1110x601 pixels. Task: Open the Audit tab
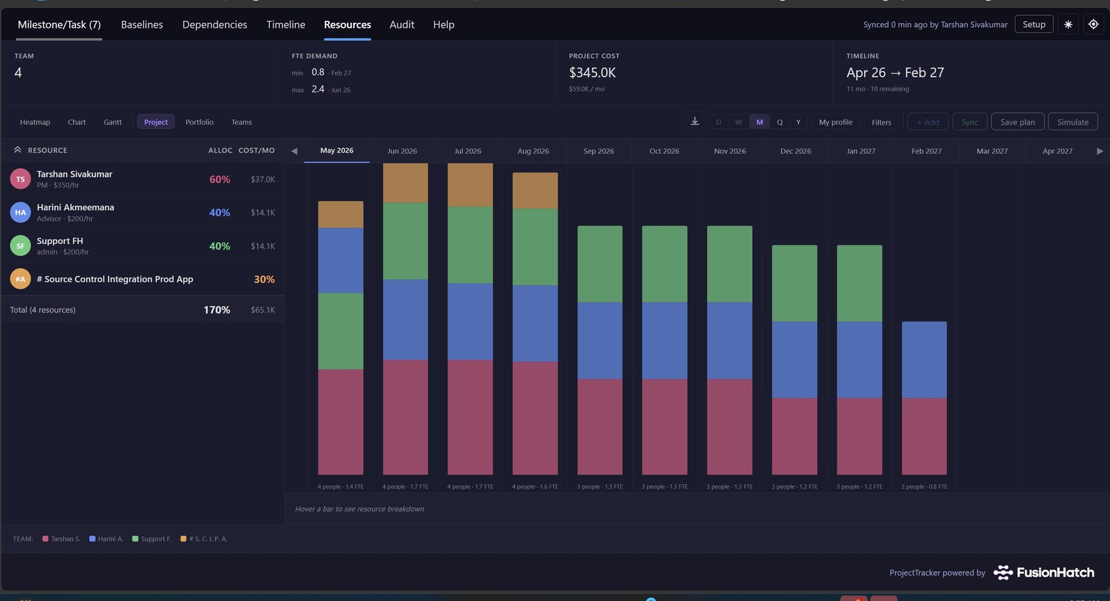[x=402, y=24]
